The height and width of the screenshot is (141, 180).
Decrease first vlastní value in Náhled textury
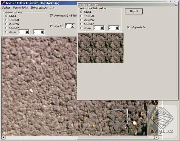click(x=102, y=29)
